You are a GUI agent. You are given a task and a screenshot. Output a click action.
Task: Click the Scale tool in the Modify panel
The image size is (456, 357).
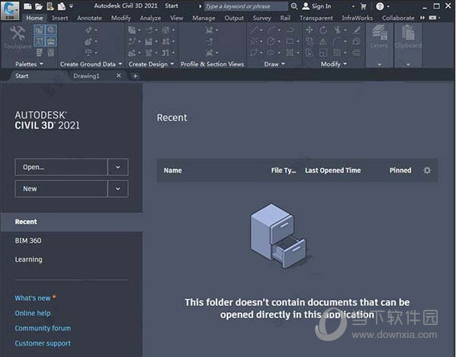click(323, 53)
